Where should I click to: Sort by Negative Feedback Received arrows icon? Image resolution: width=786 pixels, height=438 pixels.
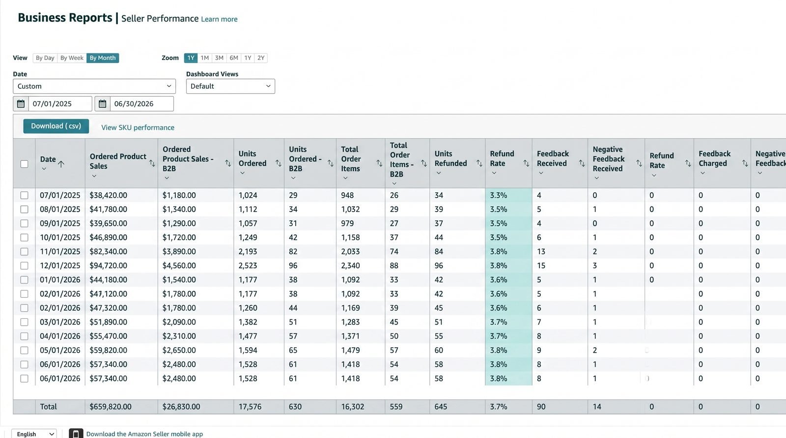(639, 163)
